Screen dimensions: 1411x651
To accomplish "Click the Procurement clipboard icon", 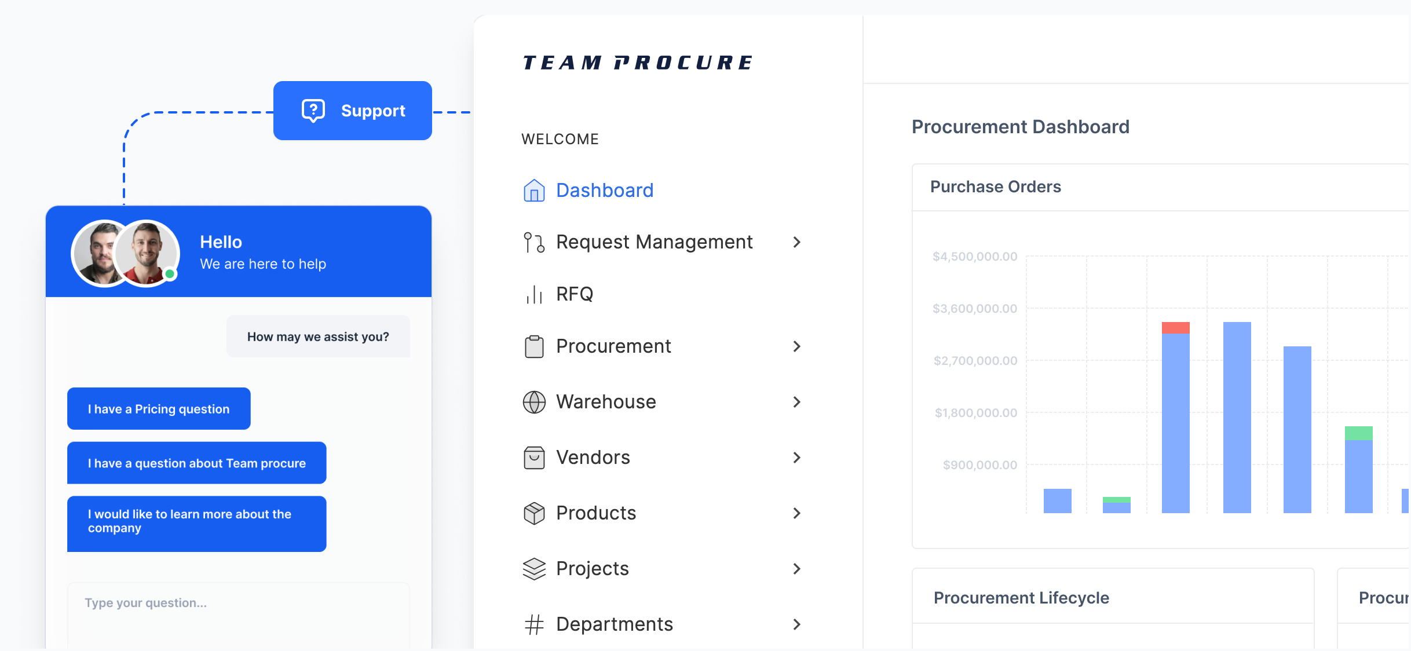I will click(x=533, y=346).
